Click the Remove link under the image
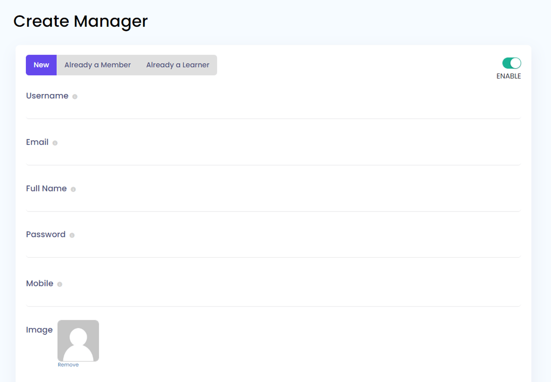 coord(68,365)
